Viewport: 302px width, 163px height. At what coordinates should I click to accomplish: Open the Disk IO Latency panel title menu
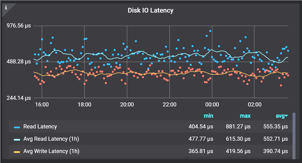tap(150, 10)
